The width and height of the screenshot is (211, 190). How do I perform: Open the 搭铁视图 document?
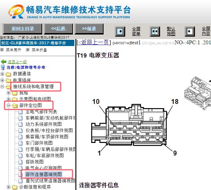35,162
